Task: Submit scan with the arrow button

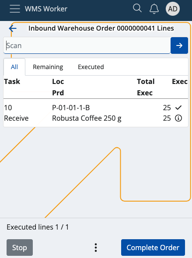Action: pyautogui.click(x=179, y=45)
